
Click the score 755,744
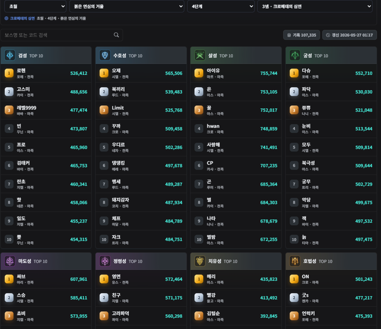click(269, 73)
